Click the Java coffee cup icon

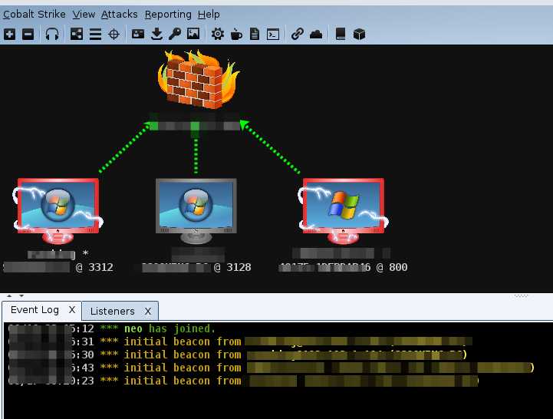[236, 35]
